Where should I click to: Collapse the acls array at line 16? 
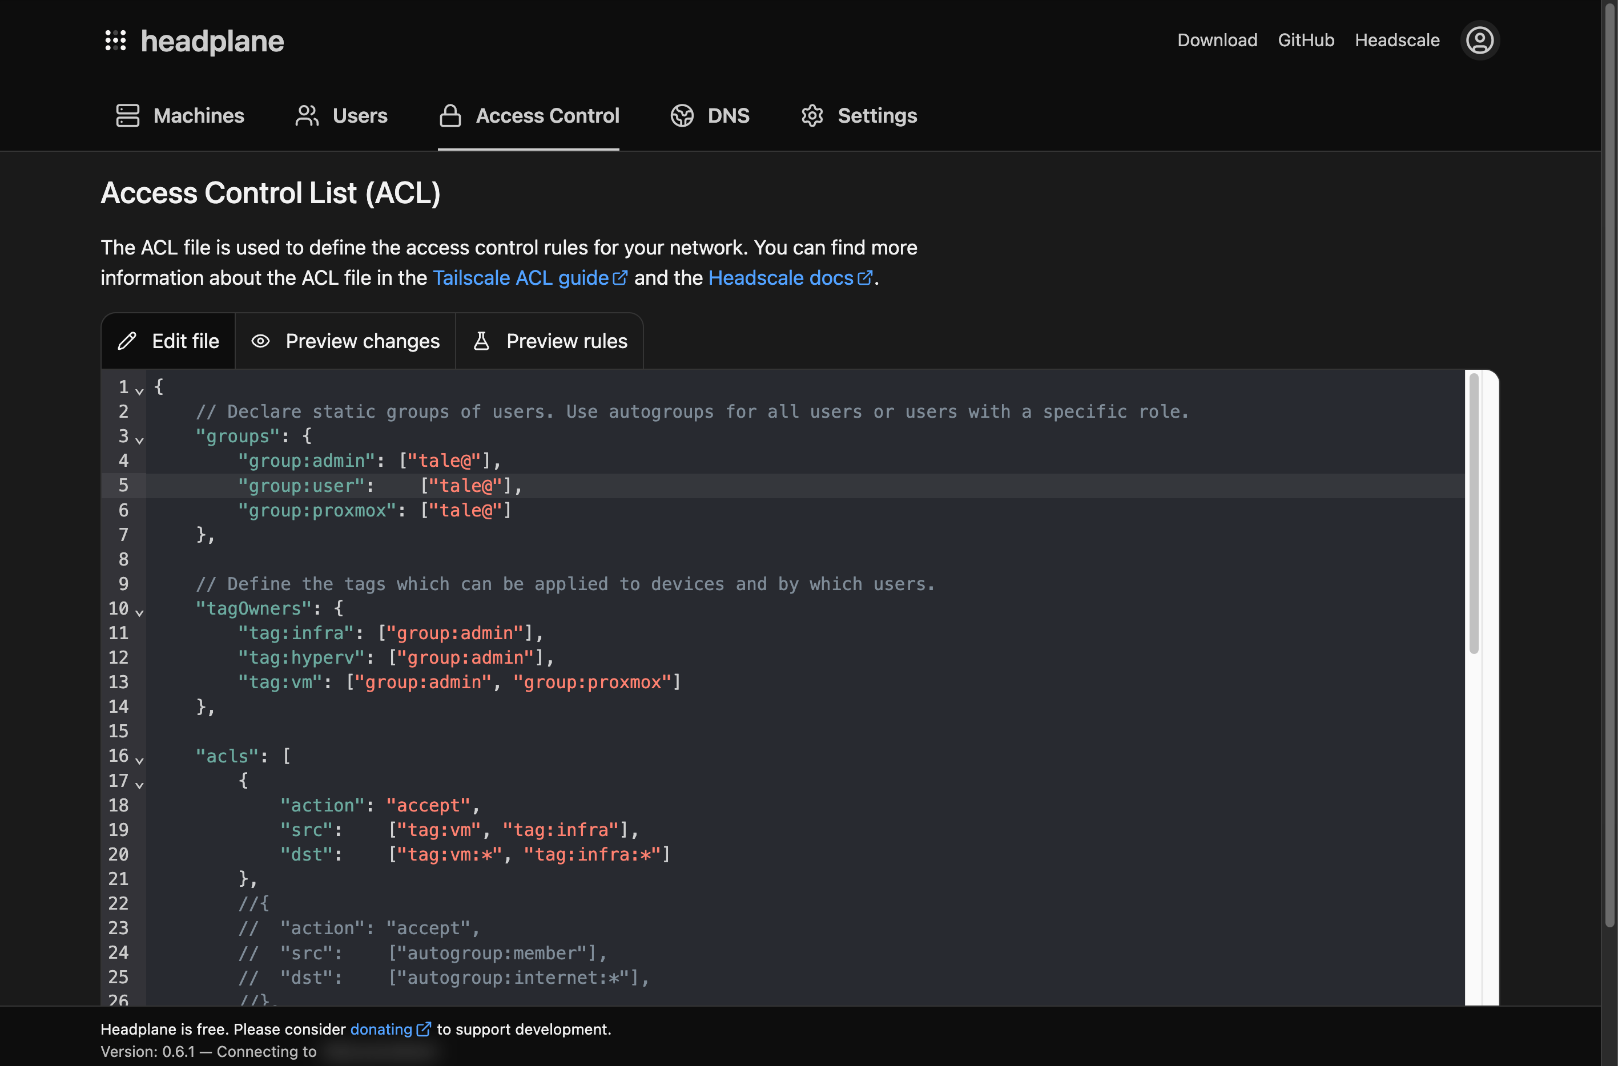139,760
